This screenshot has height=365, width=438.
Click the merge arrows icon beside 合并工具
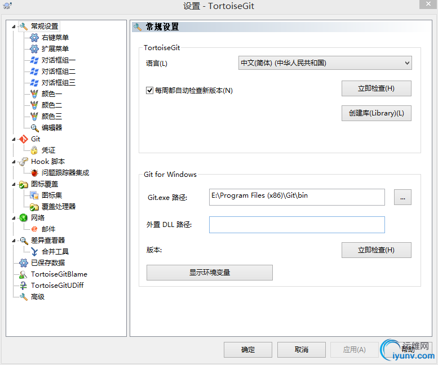click(x=34, y=252)
